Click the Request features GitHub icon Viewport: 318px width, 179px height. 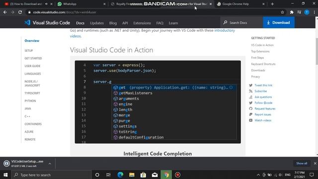250,108
